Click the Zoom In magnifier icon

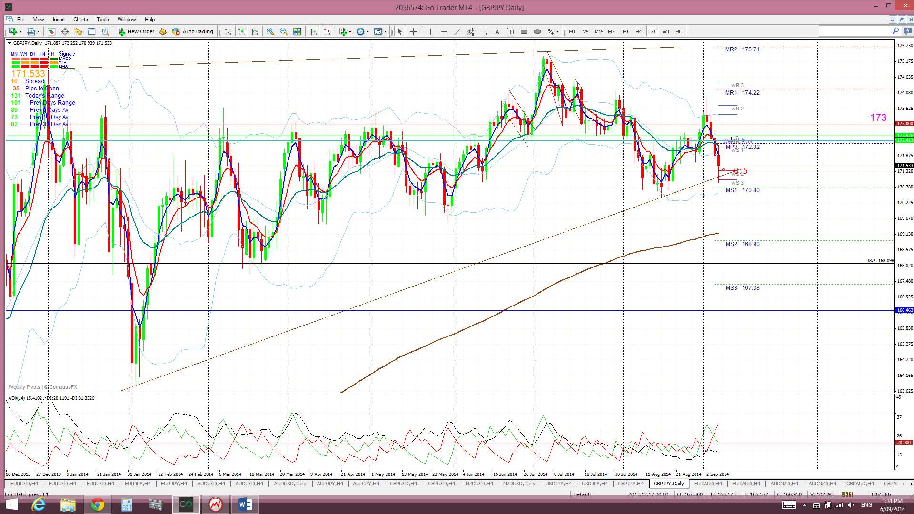(x=270, y=31)
